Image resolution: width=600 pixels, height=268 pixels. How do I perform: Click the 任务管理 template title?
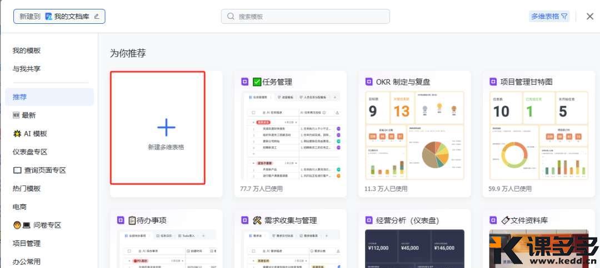[277, 81]
